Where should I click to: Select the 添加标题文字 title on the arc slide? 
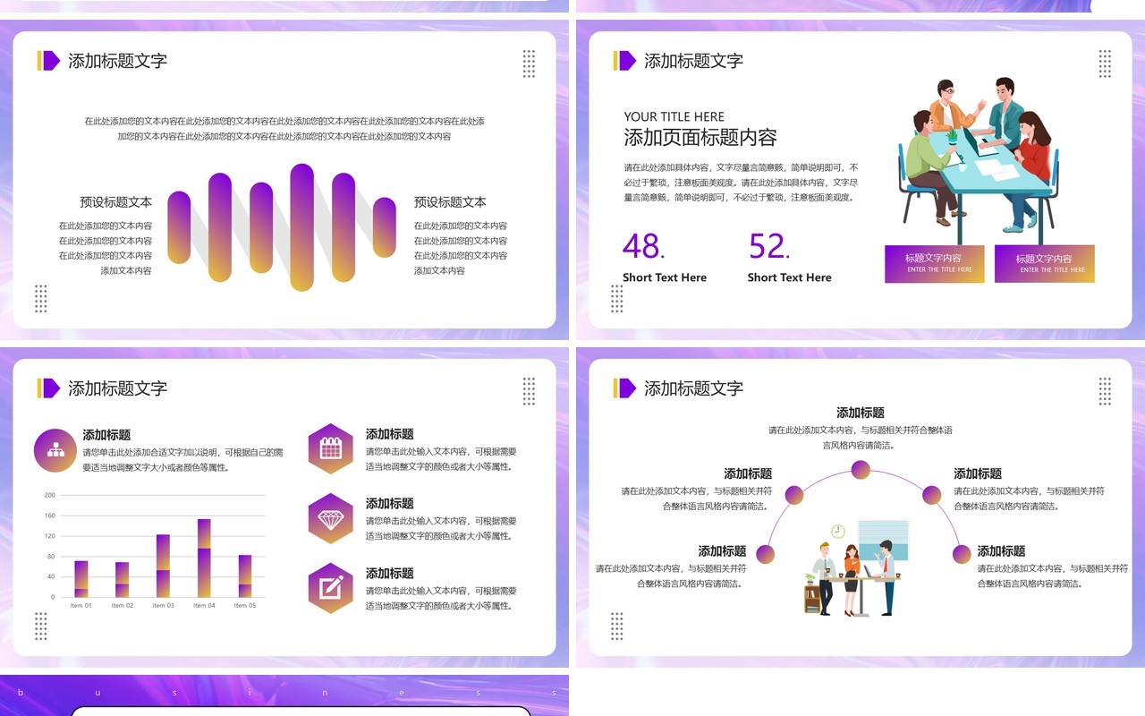pos(693,388)
